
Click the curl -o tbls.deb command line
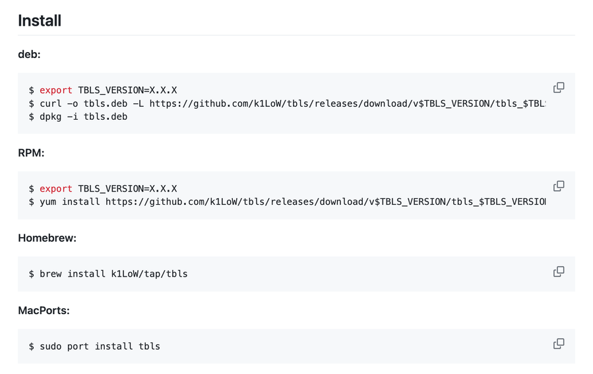pyautogui.click(x=288, y=103)
